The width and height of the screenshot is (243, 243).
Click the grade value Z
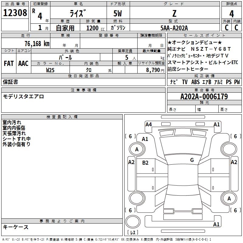(x=174, y=13)
